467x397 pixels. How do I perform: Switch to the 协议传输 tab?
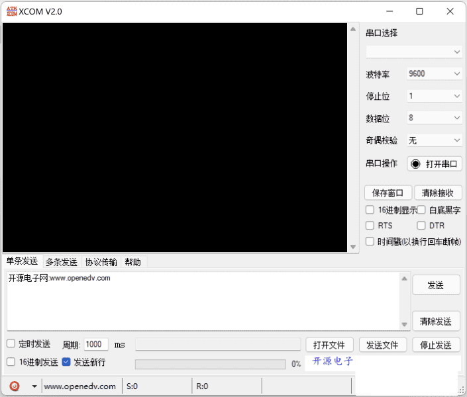tap(101, 262)
